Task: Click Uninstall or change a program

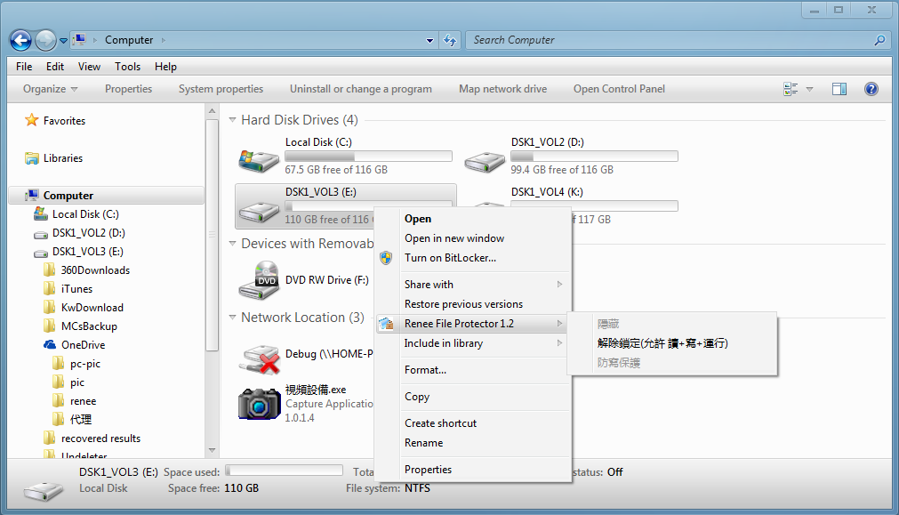Action: [361, 89]
